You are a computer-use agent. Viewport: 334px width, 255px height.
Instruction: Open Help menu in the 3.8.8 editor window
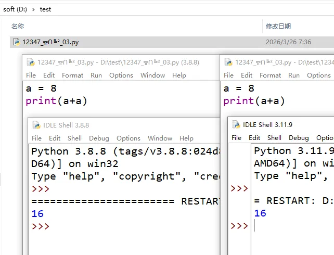(x=179, y=75)
